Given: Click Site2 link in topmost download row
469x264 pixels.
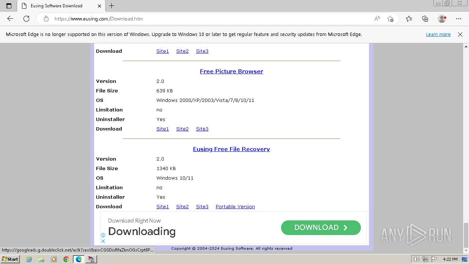Looking at the screenshot, I should click(x=182, y=51).
